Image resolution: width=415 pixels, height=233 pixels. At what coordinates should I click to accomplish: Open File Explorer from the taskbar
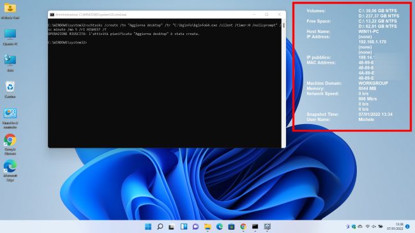tap(207, 227)
